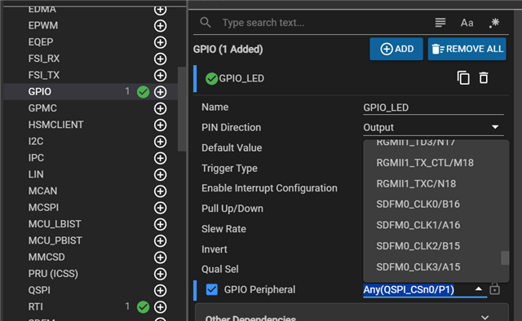Image resolution: width=522 pixels, height=321 pixels.
Task: Select SDFM0_CLK1/A16 from the pin list
Action: (x=418, y=225)
